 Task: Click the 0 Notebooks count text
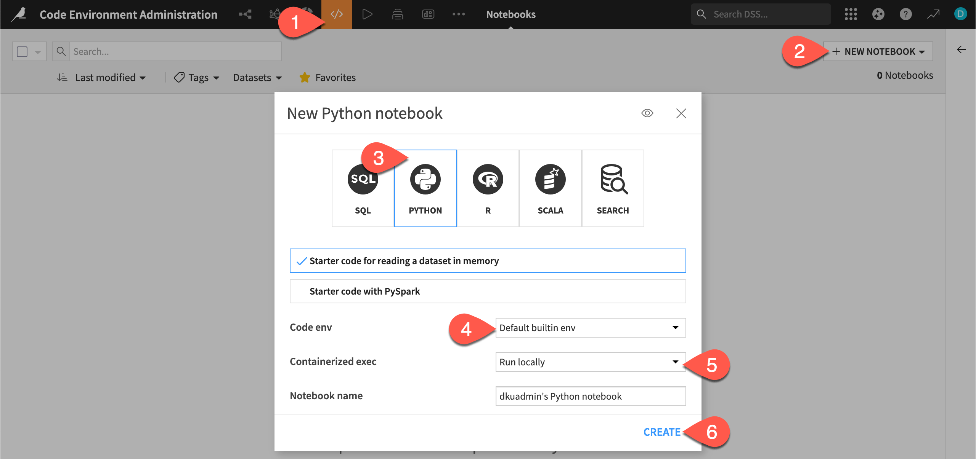click(905, 75)
